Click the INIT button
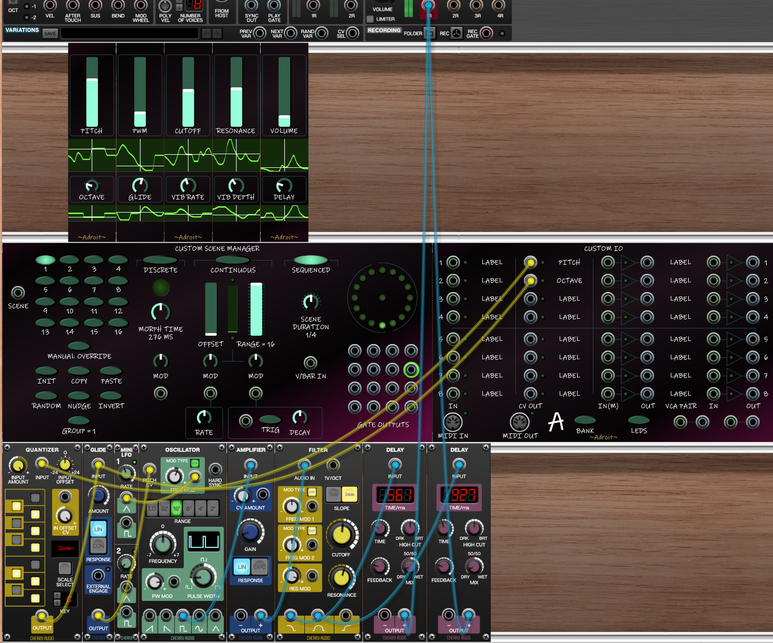 click(46, 371)
